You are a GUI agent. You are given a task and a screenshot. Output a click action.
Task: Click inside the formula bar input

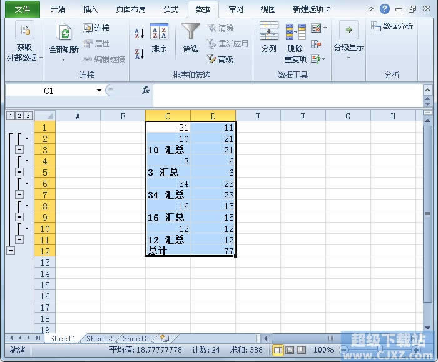point(288,96)
